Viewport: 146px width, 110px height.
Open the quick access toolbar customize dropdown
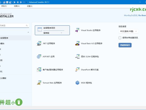coord(26,2)
